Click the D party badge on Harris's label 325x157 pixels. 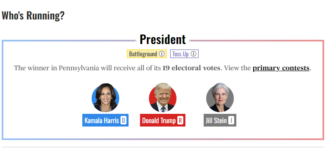123,120
